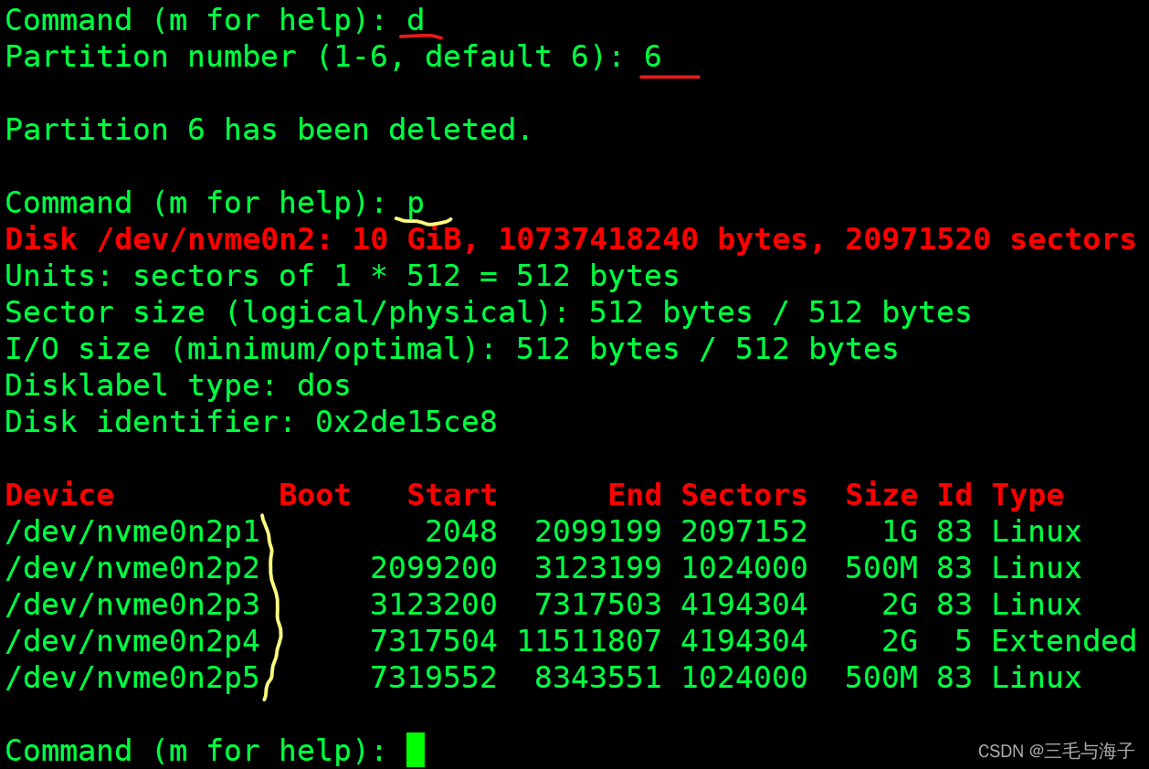Click the green terminal cursor block
The height and width of the screenshot is (769, 1149).
416,750
